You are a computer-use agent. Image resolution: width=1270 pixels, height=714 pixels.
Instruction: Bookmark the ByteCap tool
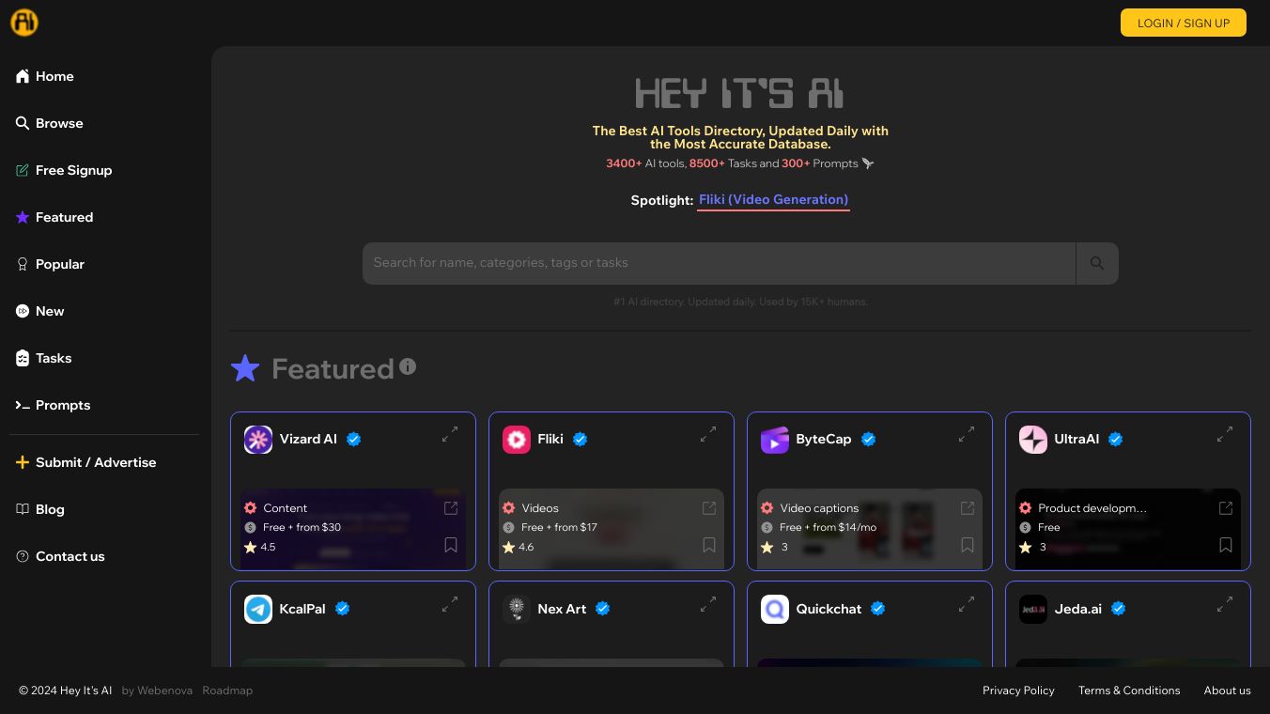tap(968, 545)
